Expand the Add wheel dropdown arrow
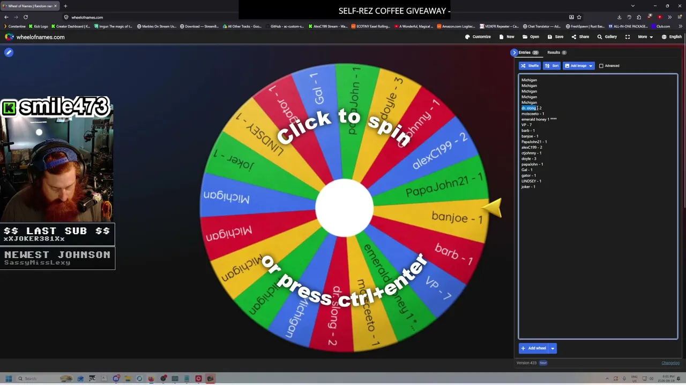The height and width of the screenshot is (385, 686). [x=553, y=348]
